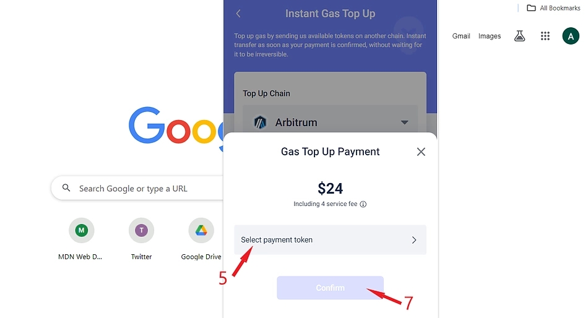
Task: Open the Twitter shortcut tile
Action: tap(141, 239)
